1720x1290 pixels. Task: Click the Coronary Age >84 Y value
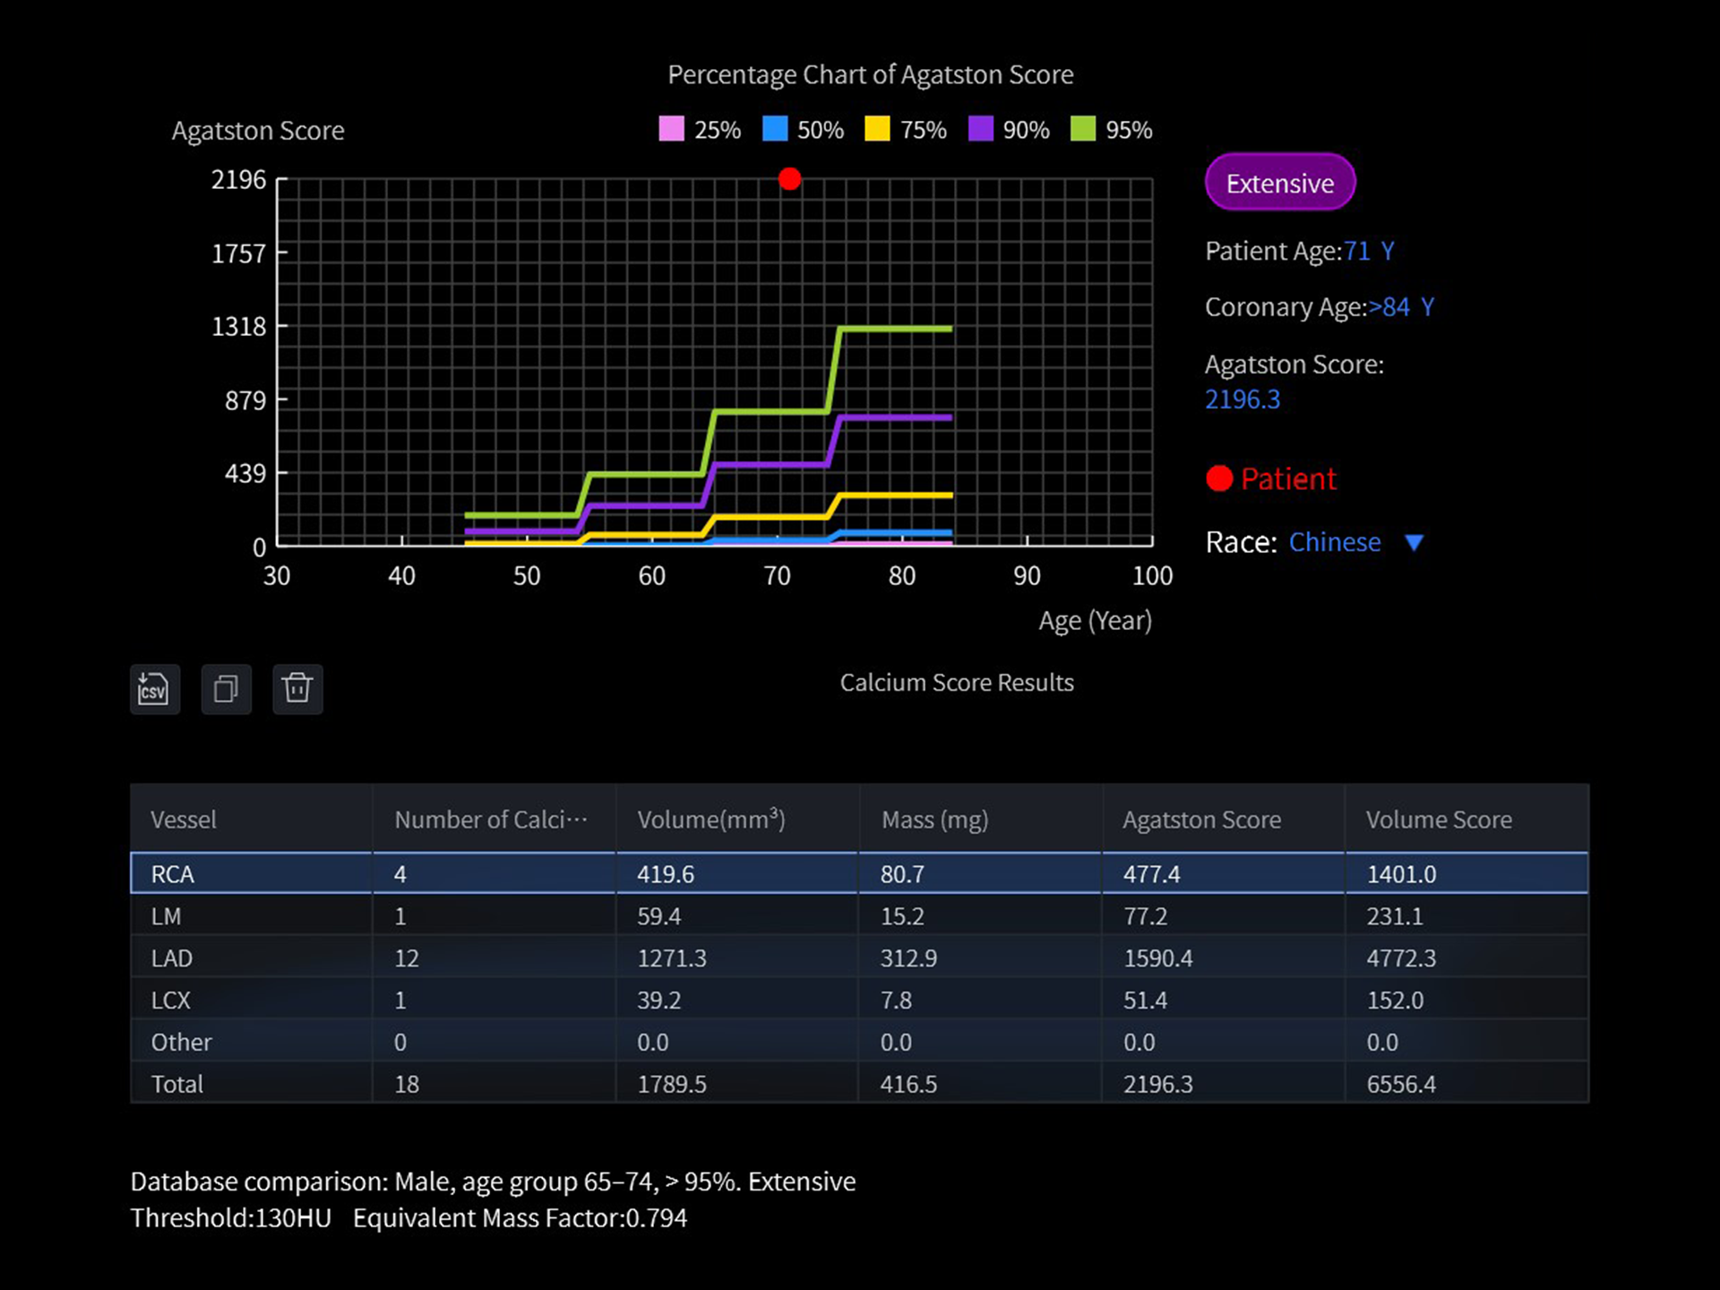pos(1401,307)
